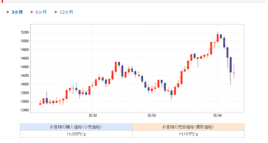Click the 25/03 x-axis date label
Image resolution: width=268 pixels, height=143 pixels.
point(151,115)
